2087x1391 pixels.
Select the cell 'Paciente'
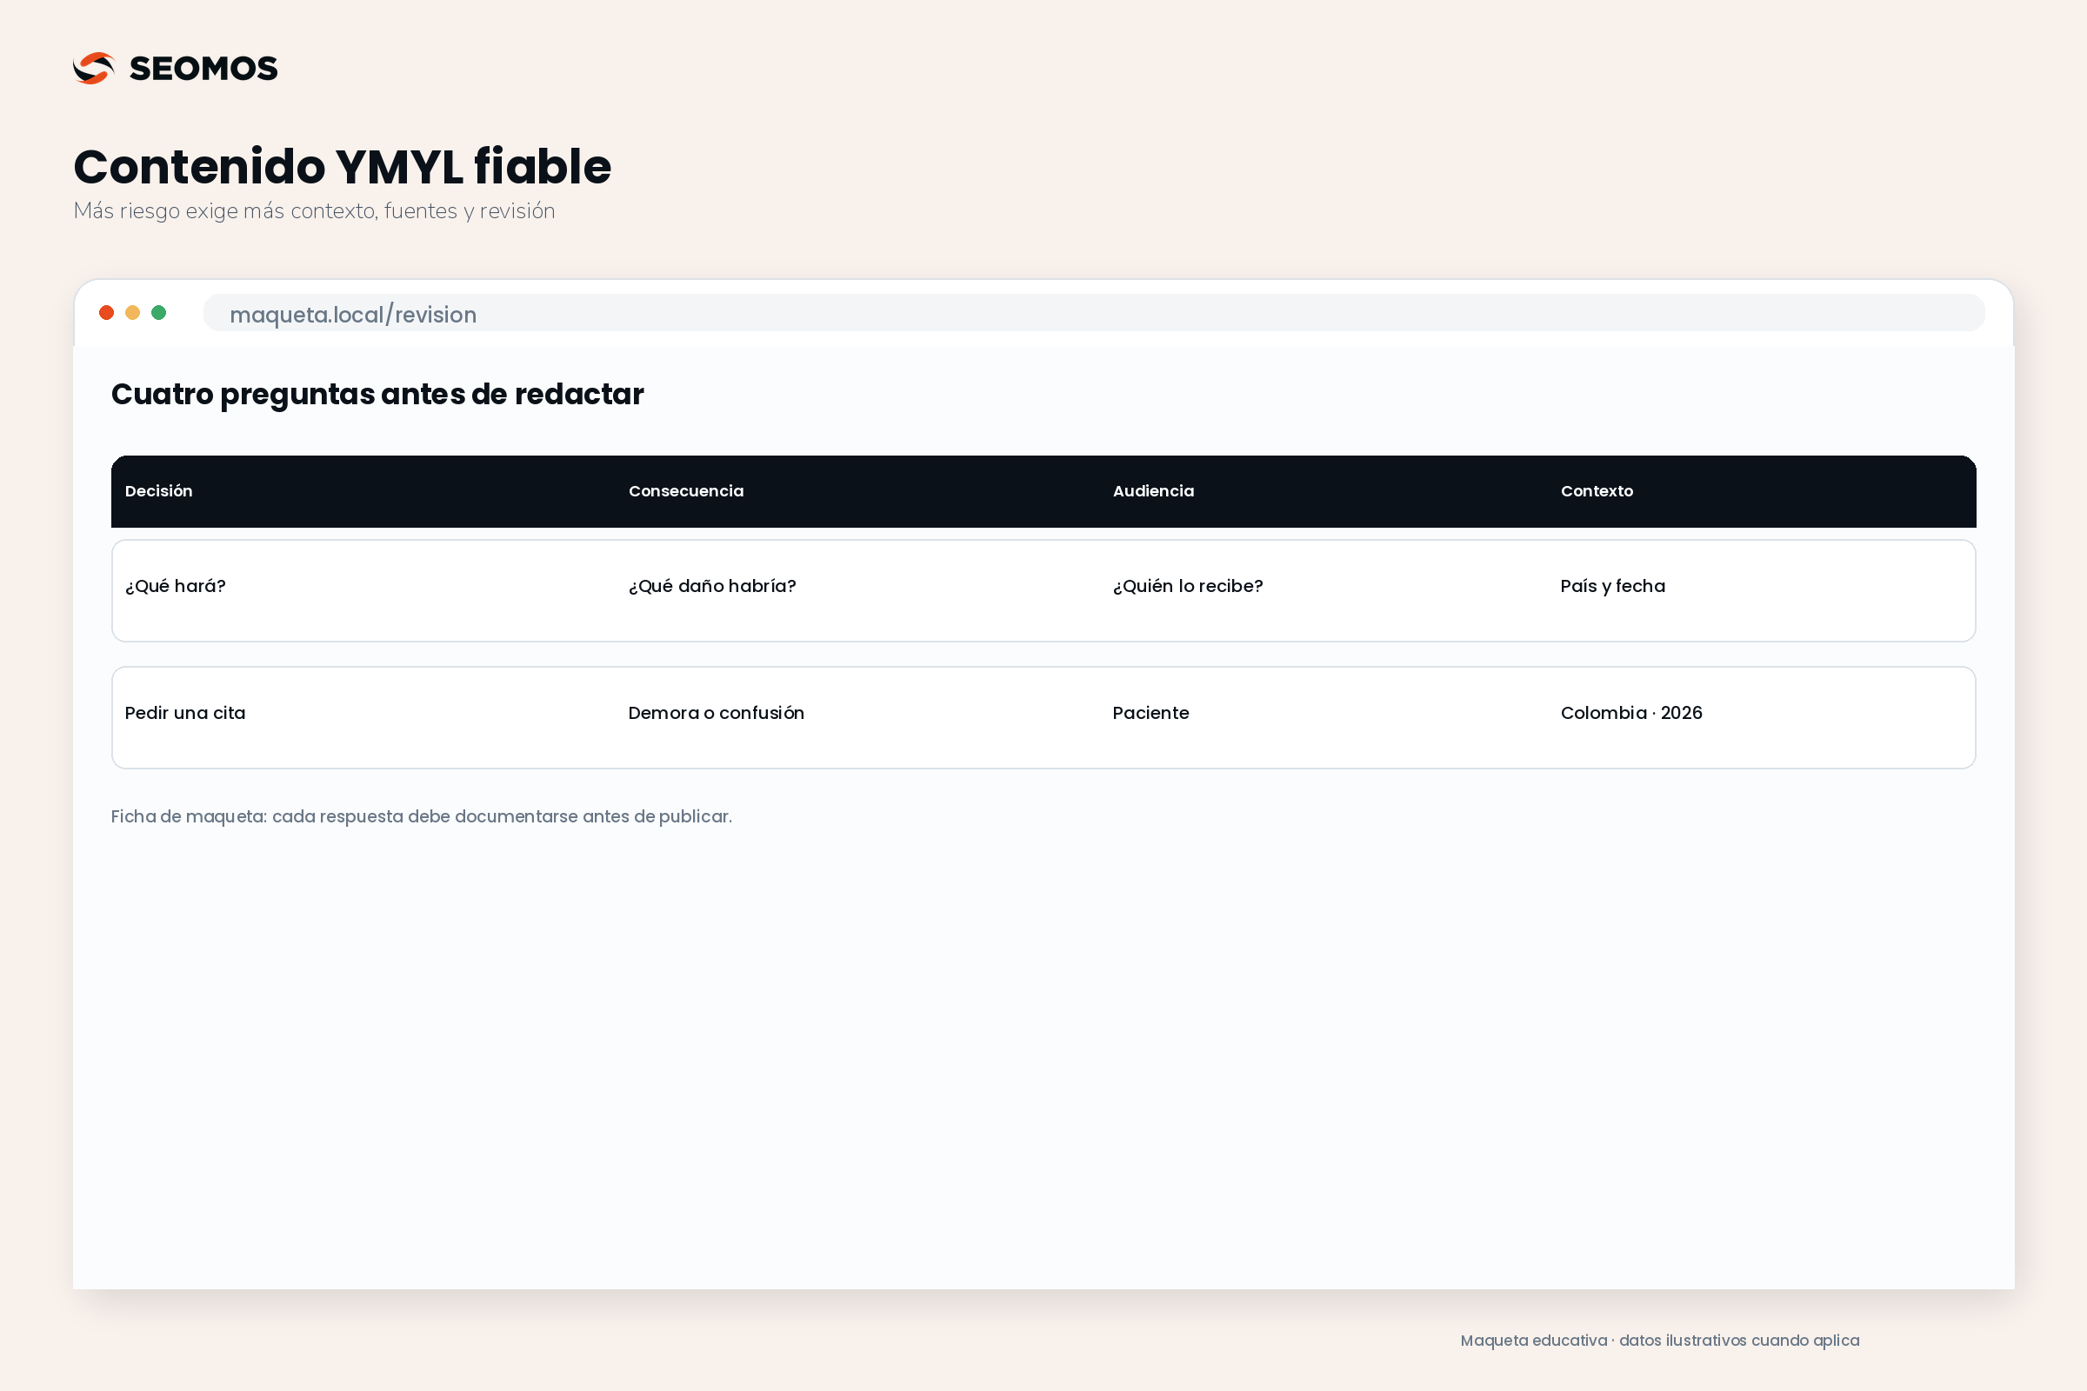(1150, 713)
